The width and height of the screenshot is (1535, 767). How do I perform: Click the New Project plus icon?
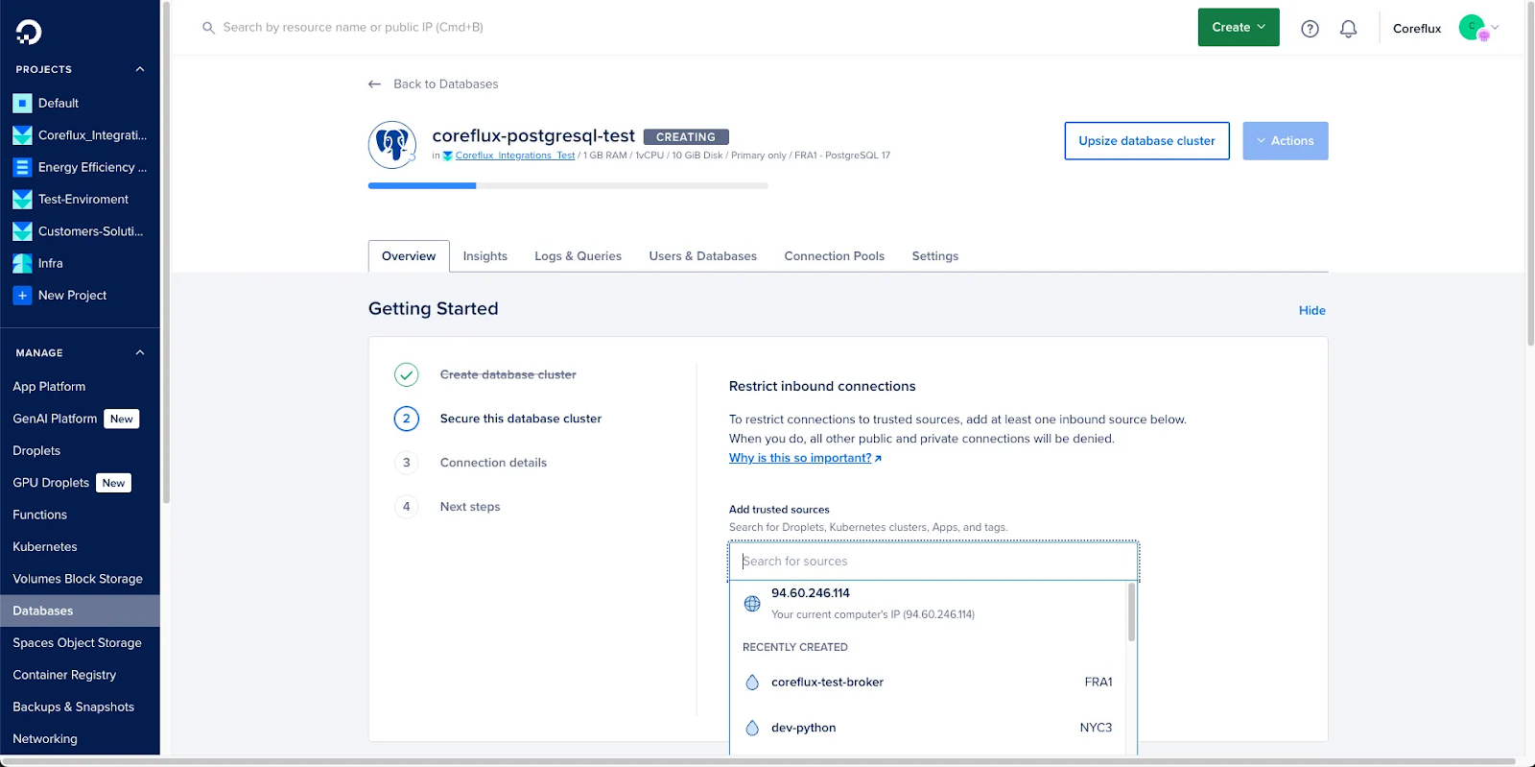tap(22, 296)
